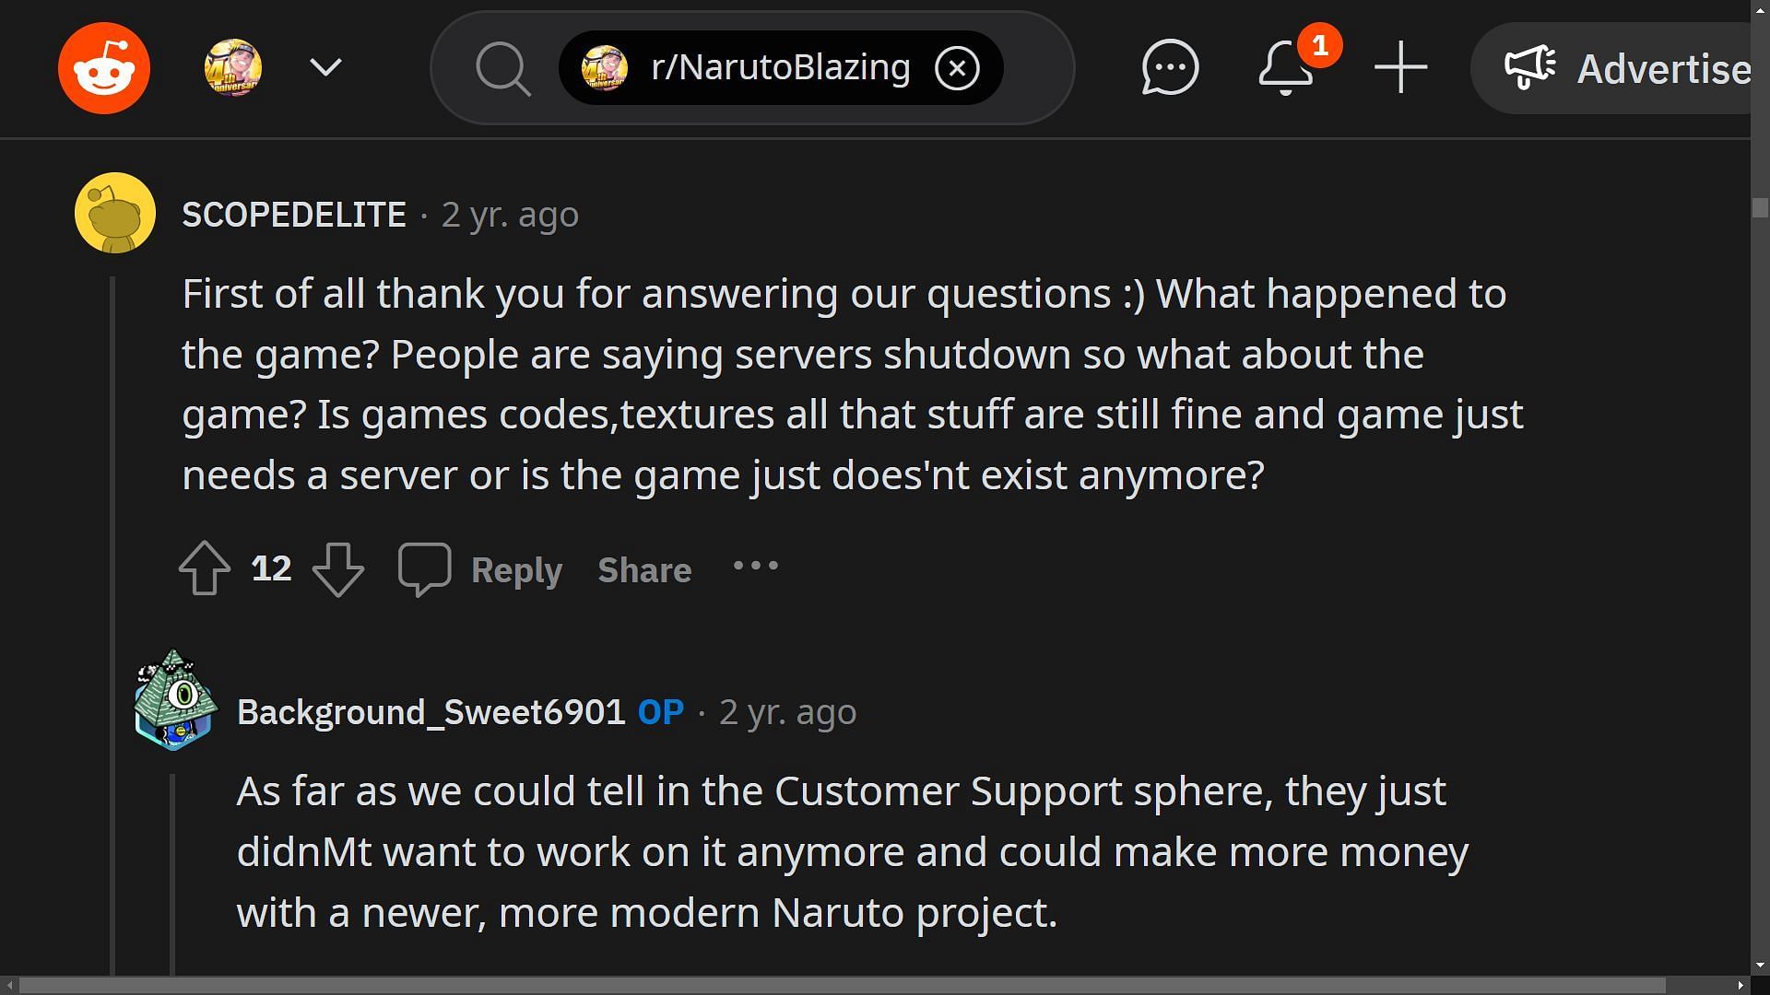This screenshot has height=995, width=1770.
Task: Toggle the notification badge indicator
Action: pos(1319,45)
